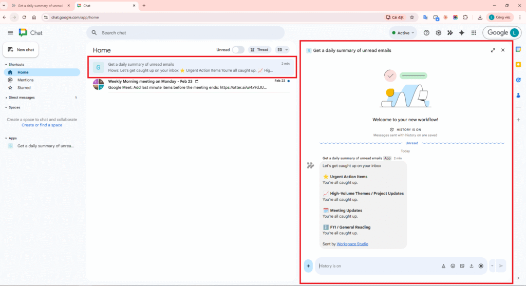
Task: Click the text formatting icon
Action: [x=443, y=266]
